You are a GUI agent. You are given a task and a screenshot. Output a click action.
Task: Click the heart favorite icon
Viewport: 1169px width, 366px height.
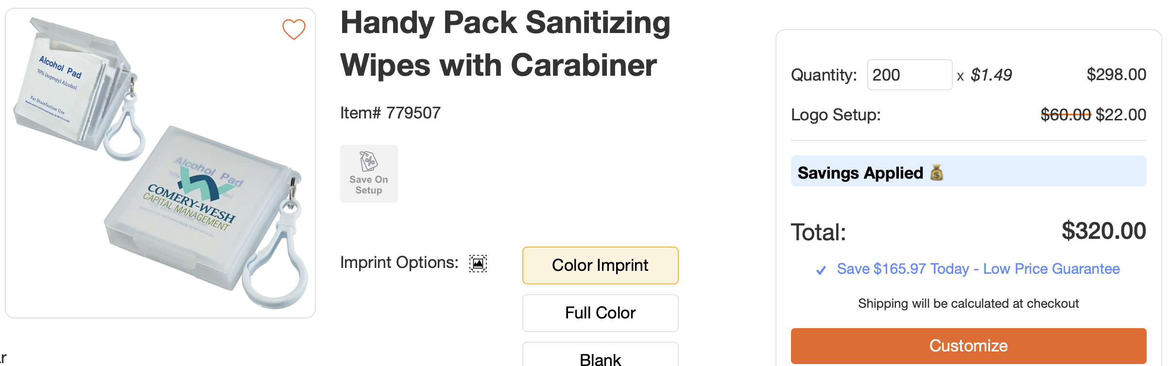coord(294,29)
